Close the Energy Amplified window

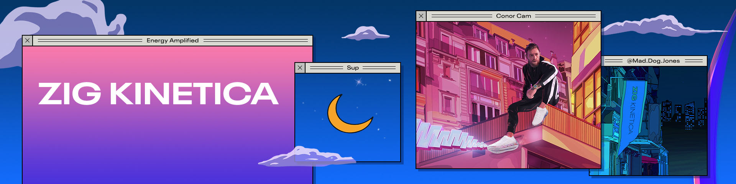pos(27,41)
